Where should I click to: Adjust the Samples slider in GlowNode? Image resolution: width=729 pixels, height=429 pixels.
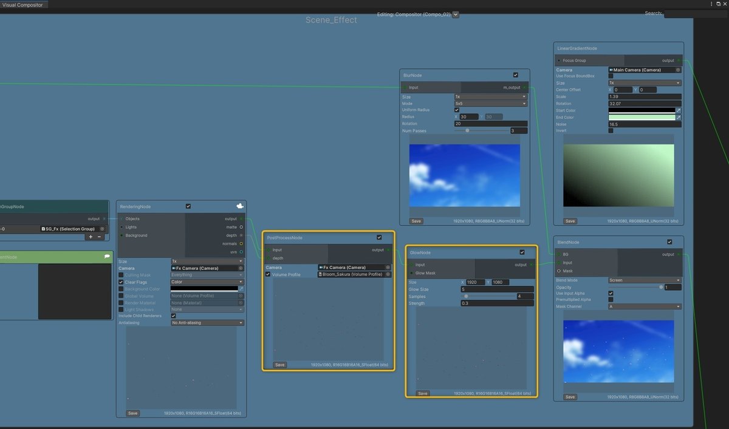(488, 296)
